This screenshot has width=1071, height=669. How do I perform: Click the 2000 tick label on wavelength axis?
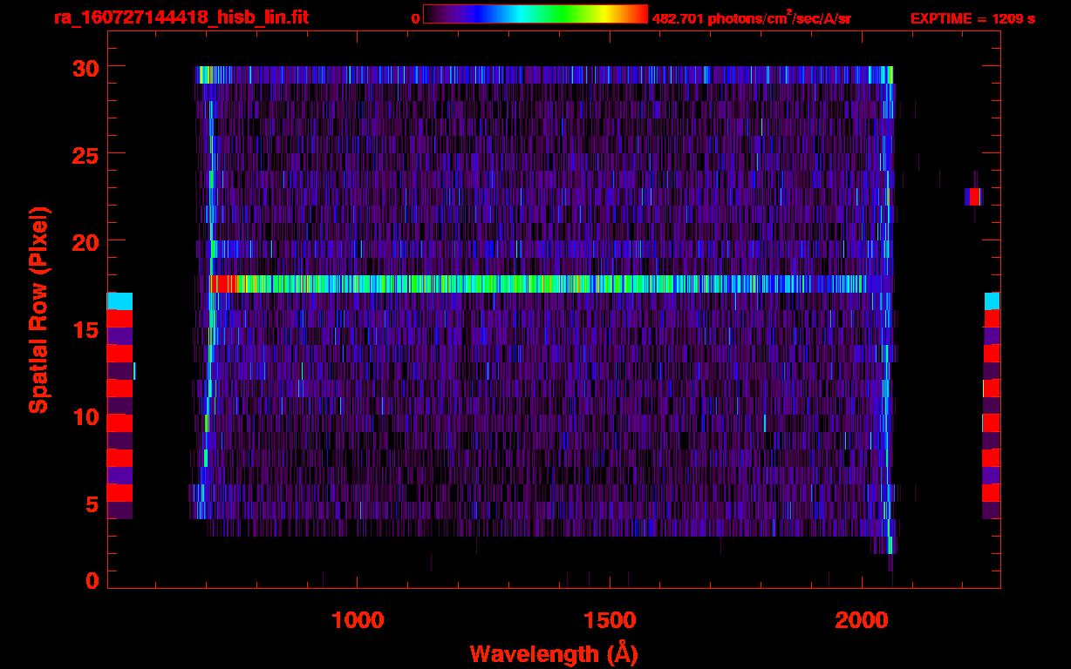coord(862,620)
